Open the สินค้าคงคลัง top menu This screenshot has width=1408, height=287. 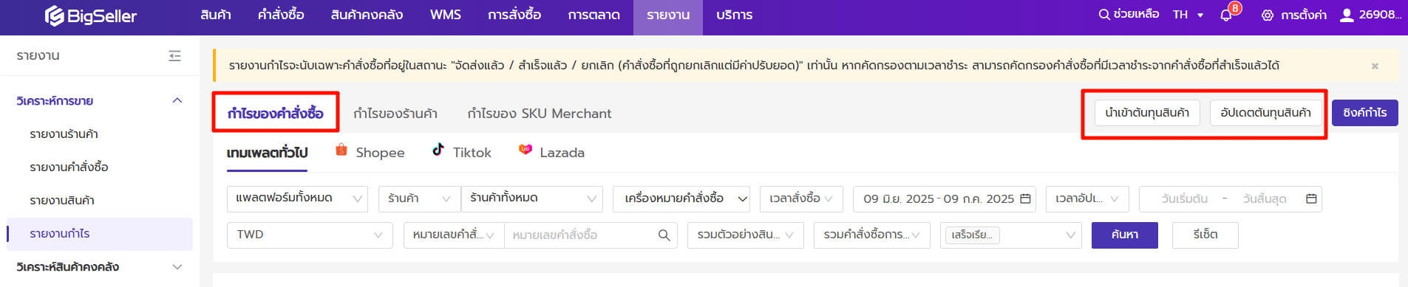click(x=367, y=15)
